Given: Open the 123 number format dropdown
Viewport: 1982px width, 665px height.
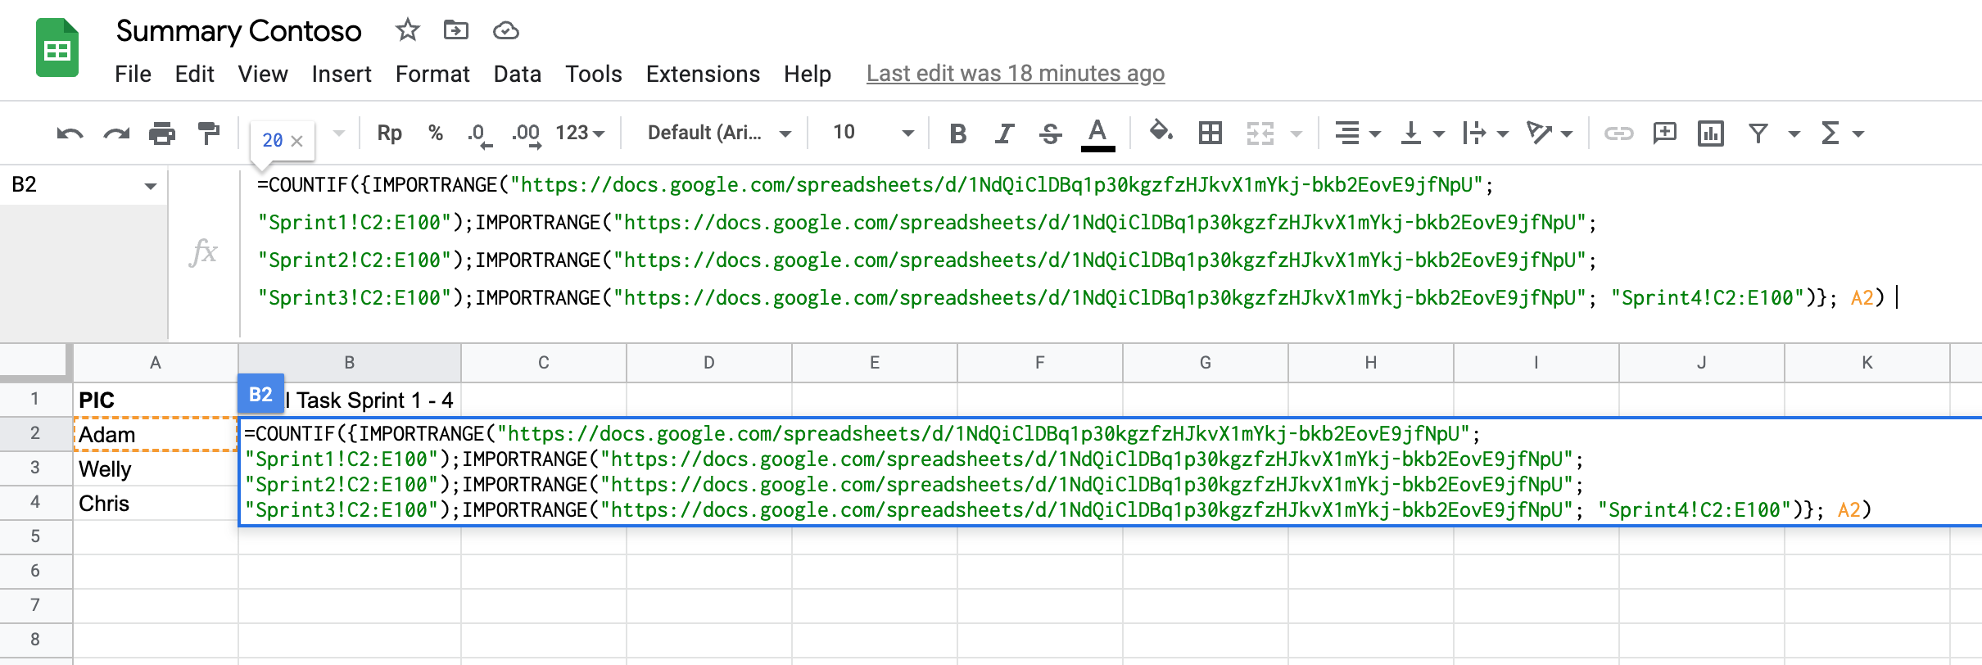Looking at the screenshot, I should 580,133.
